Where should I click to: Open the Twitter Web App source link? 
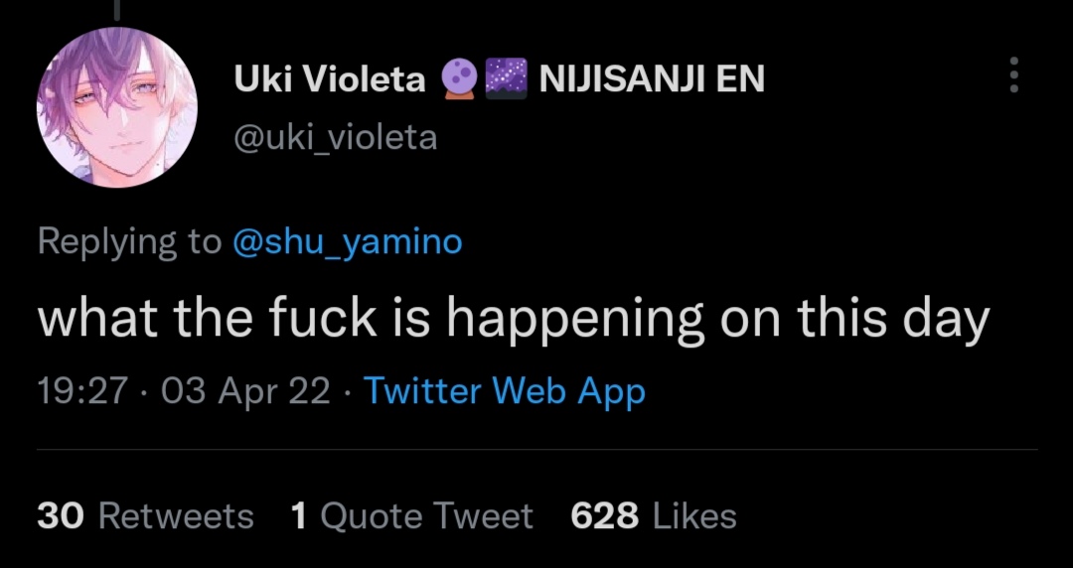505,391
